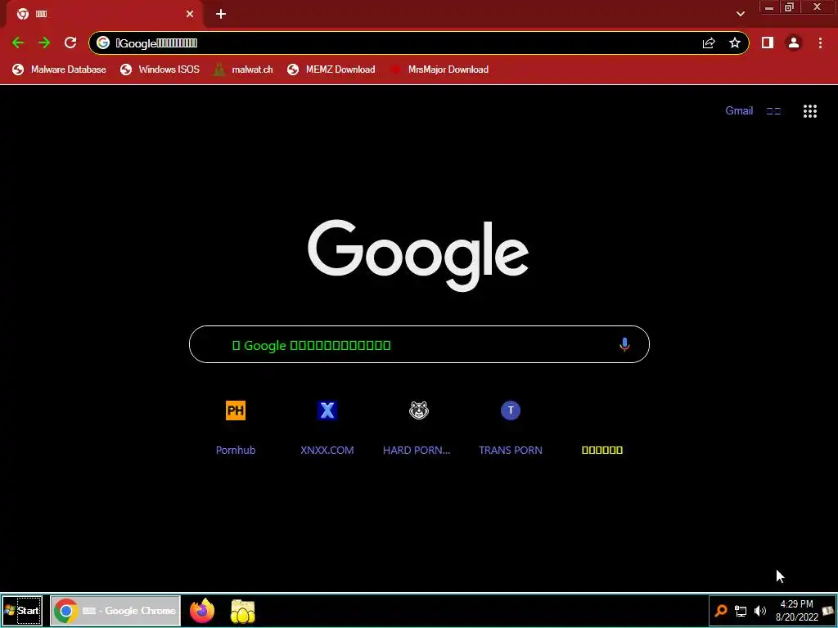The height and width of the screenshot is (628, 838).
Task: Switch to Google Chrome taskbar button
Action: (x=115, y=610)
